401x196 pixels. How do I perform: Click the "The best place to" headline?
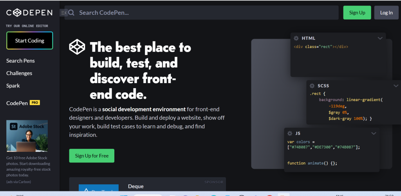click(141, 47)
